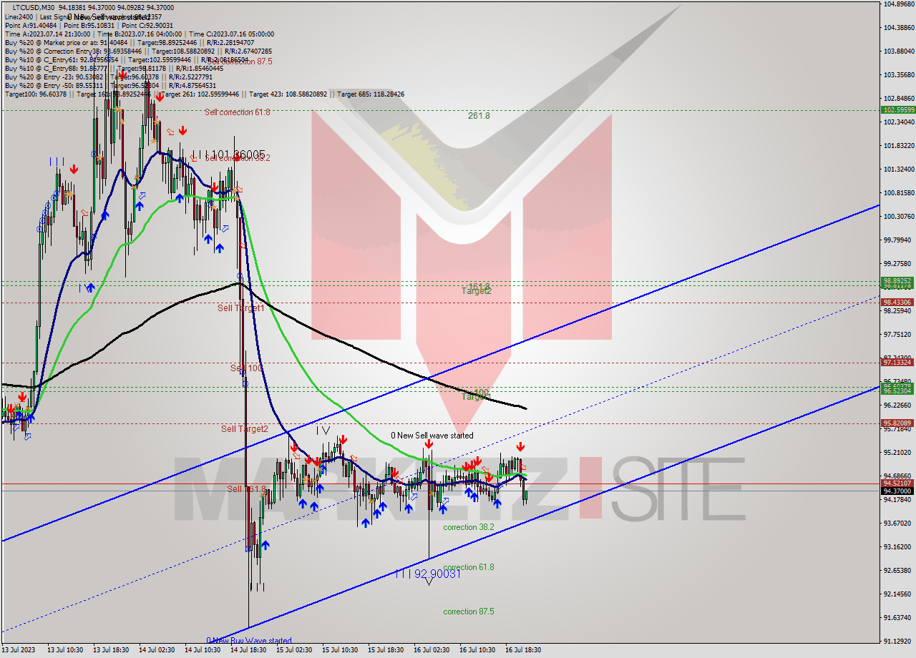Click the '16 Jul 18:30' time axis label
Viewport: 916px width, 658px height.
[522, 650]
